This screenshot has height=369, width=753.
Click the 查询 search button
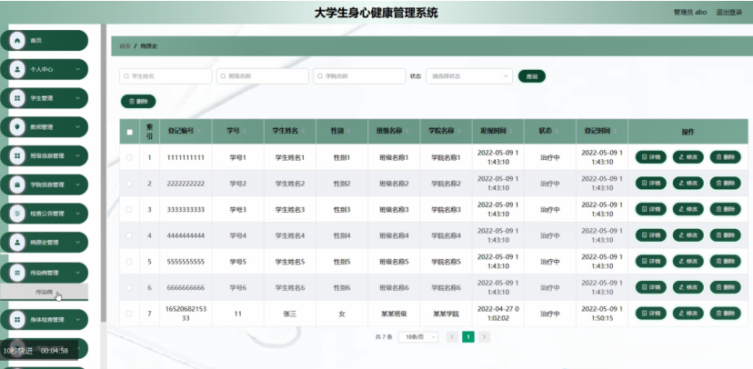pyautogui.click(x=532, y=76)
